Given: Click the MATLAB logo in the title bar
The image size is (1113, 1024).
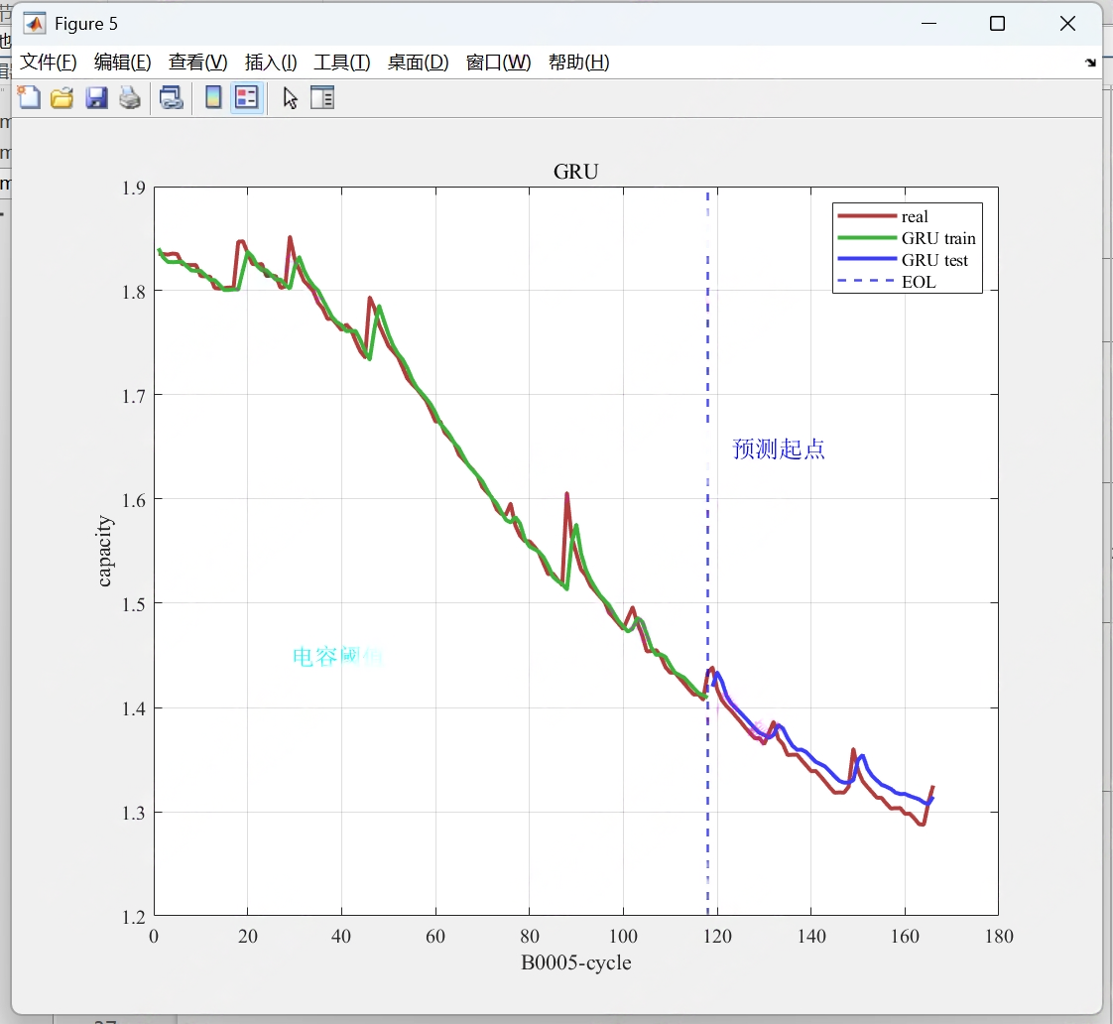Looking at the screenshot, I should 34,24.
